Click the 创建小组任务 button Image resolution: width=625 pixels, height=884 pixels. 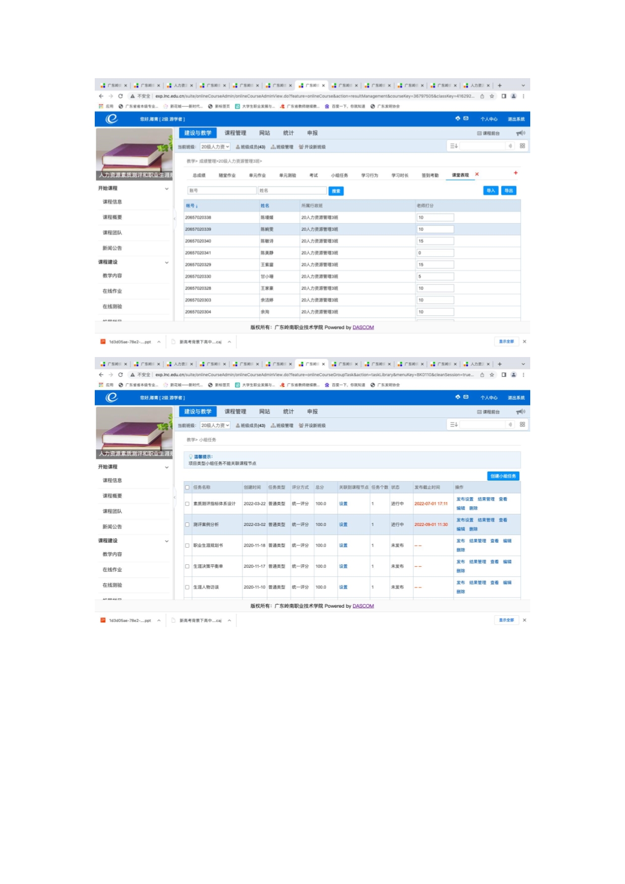[503, 476]
